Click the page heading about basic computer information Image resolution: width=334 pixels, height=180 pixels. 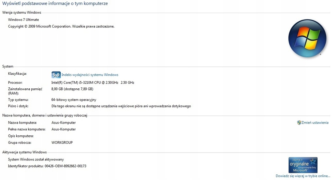(x=55, y=3)
